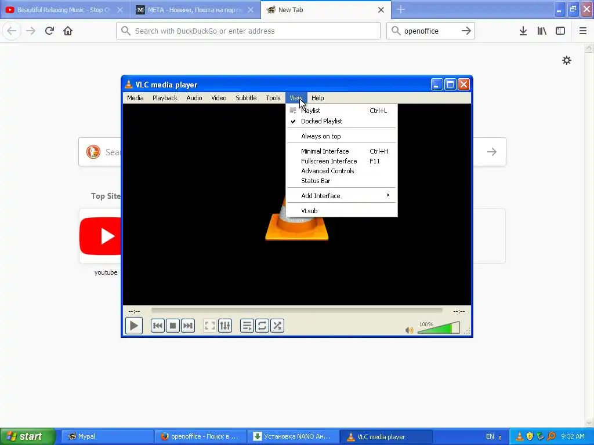Show the Status Bar option
The image size is (594, 445).
pyautogui.click(x=342, y=181)
